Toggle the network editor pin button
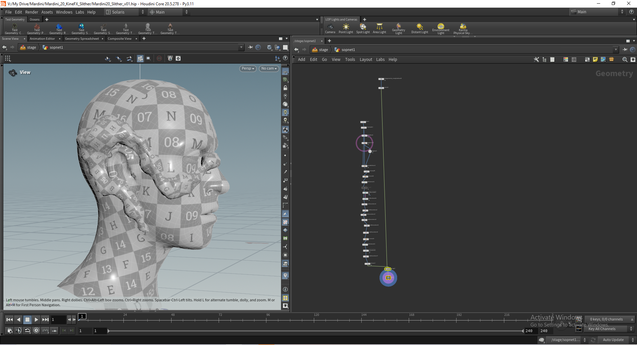The height and width of the screenshot is (345, 637). coord(625,50)
